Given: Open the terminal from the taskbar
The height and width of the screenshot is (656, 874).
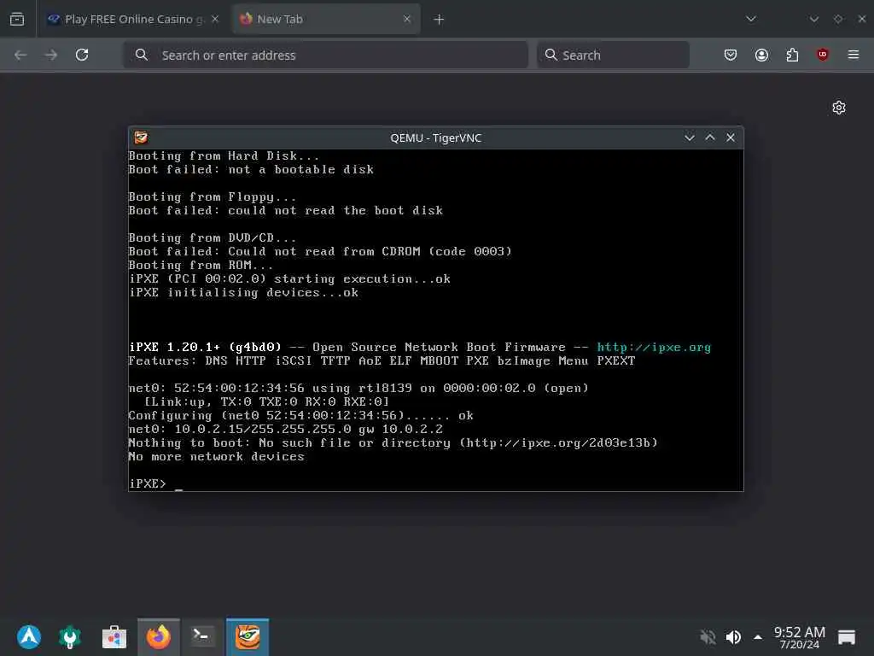Looking at the screenshot, I should coord(201,637).
